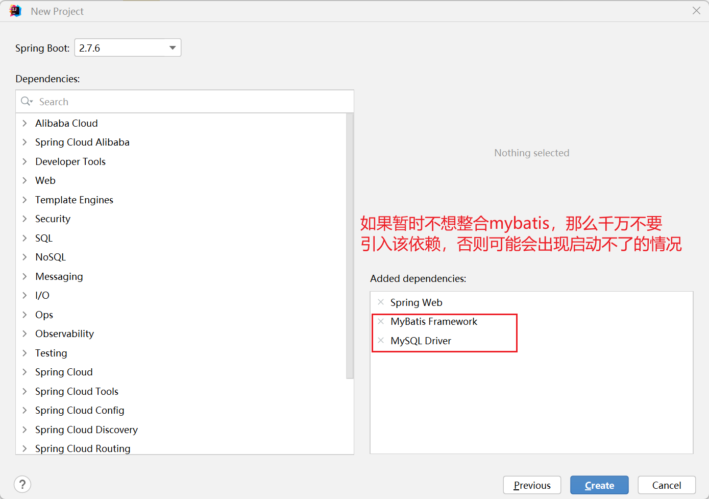Expand the Messaging category chevron
The image size is (709, 499).
[x=25, y=276]
